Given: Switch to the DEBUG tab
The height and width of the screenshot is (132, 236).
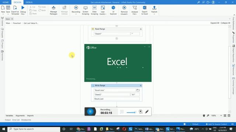Looking at the screenshot, I should pos(29,2).
